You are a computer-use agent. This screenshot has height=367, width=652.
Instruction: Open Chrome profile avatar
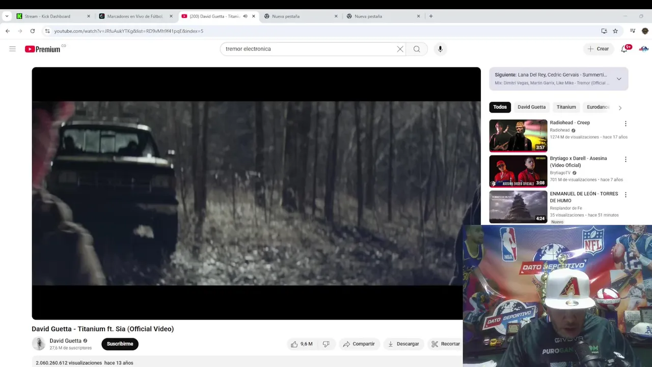pos(645,31)
